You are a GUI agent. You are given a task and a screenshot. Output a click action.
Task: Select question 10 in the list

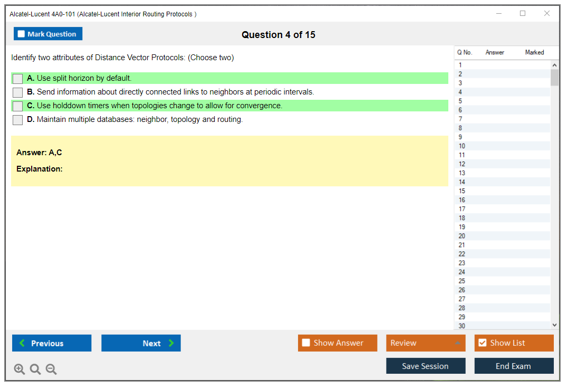[x=462, y=146]
